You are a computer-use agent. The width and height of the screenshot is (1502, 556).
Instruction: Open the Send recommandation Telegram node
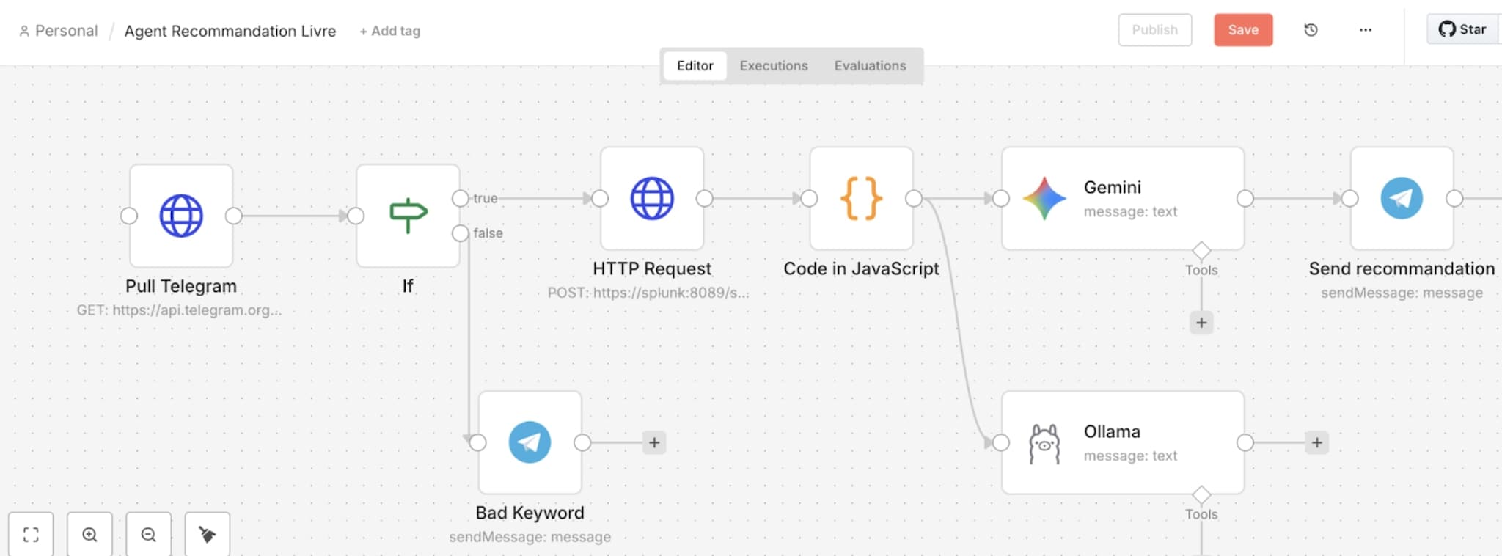click(1401, 198)
